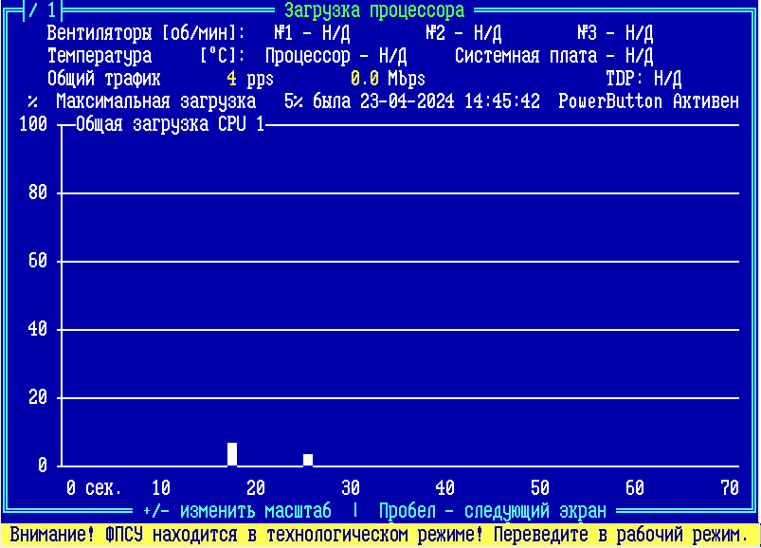Viewport: 761px width, 548px height.
Task: Click the shorter CPU load bar near 26 seconds
Action: pos(308,460)
